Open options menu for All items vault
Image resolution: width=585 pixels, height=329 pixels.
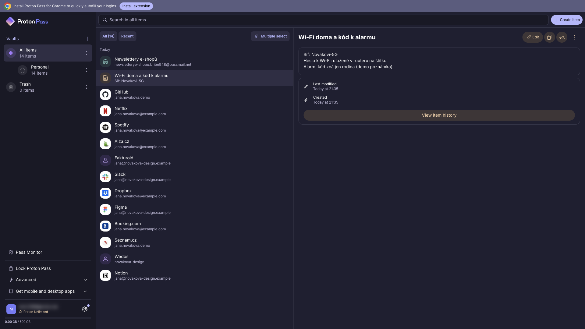click(87, 53)
